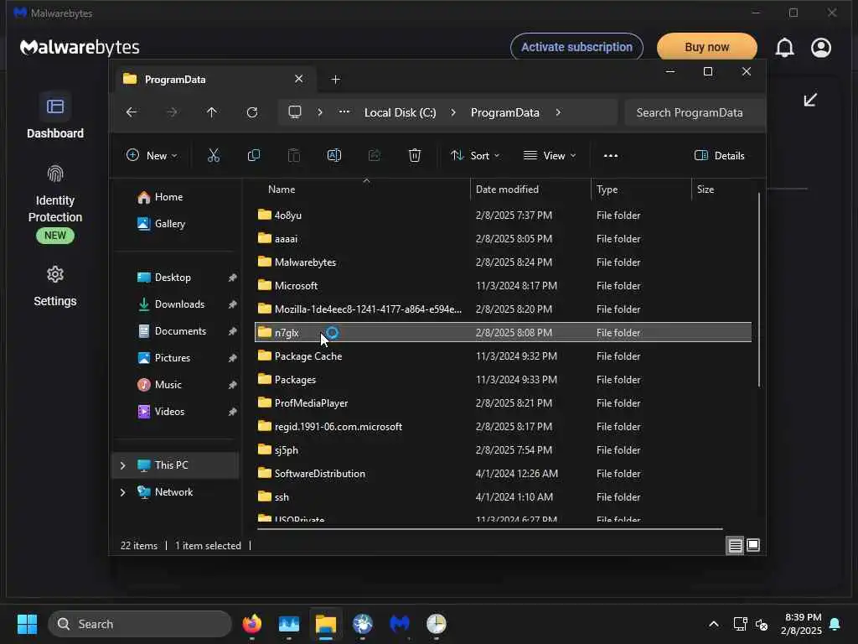Screen dimensions: 858x644
Task: Click the collapse arrow in Malwarebytes window
Action: pos(810,100)
